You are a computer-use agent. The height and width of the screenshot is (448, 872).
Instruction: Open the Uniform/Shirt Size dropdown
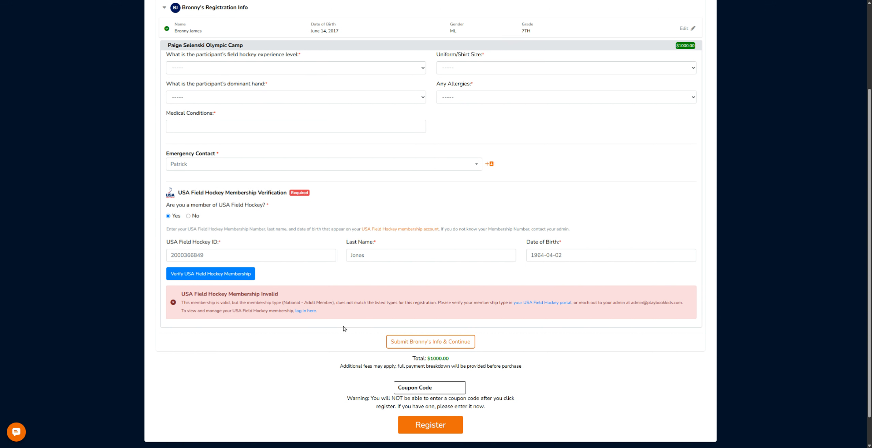click(566, 68)
